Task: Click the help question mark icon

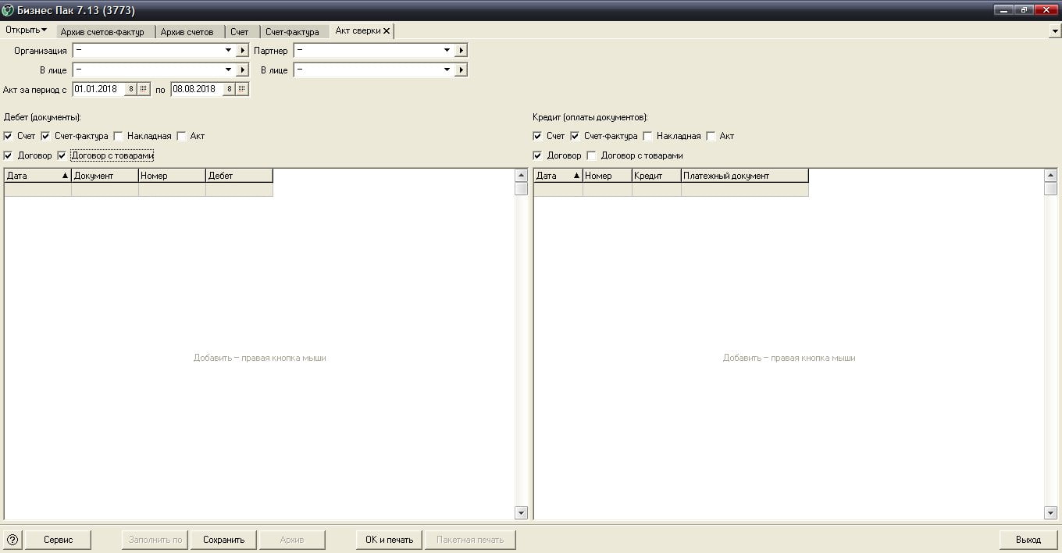Action: pos(12,540)
